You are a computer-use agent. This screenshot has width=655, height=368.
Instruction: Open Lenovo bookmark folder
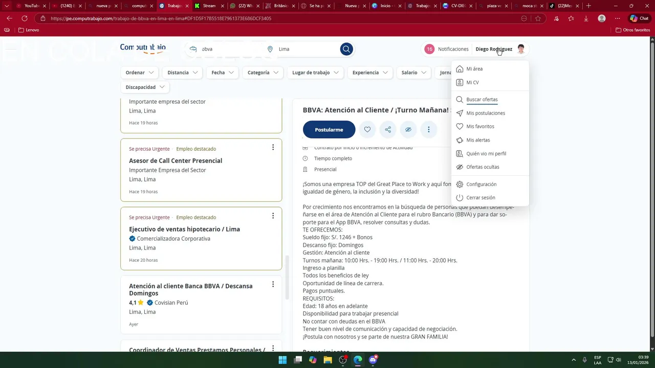(x=29, y=30)
